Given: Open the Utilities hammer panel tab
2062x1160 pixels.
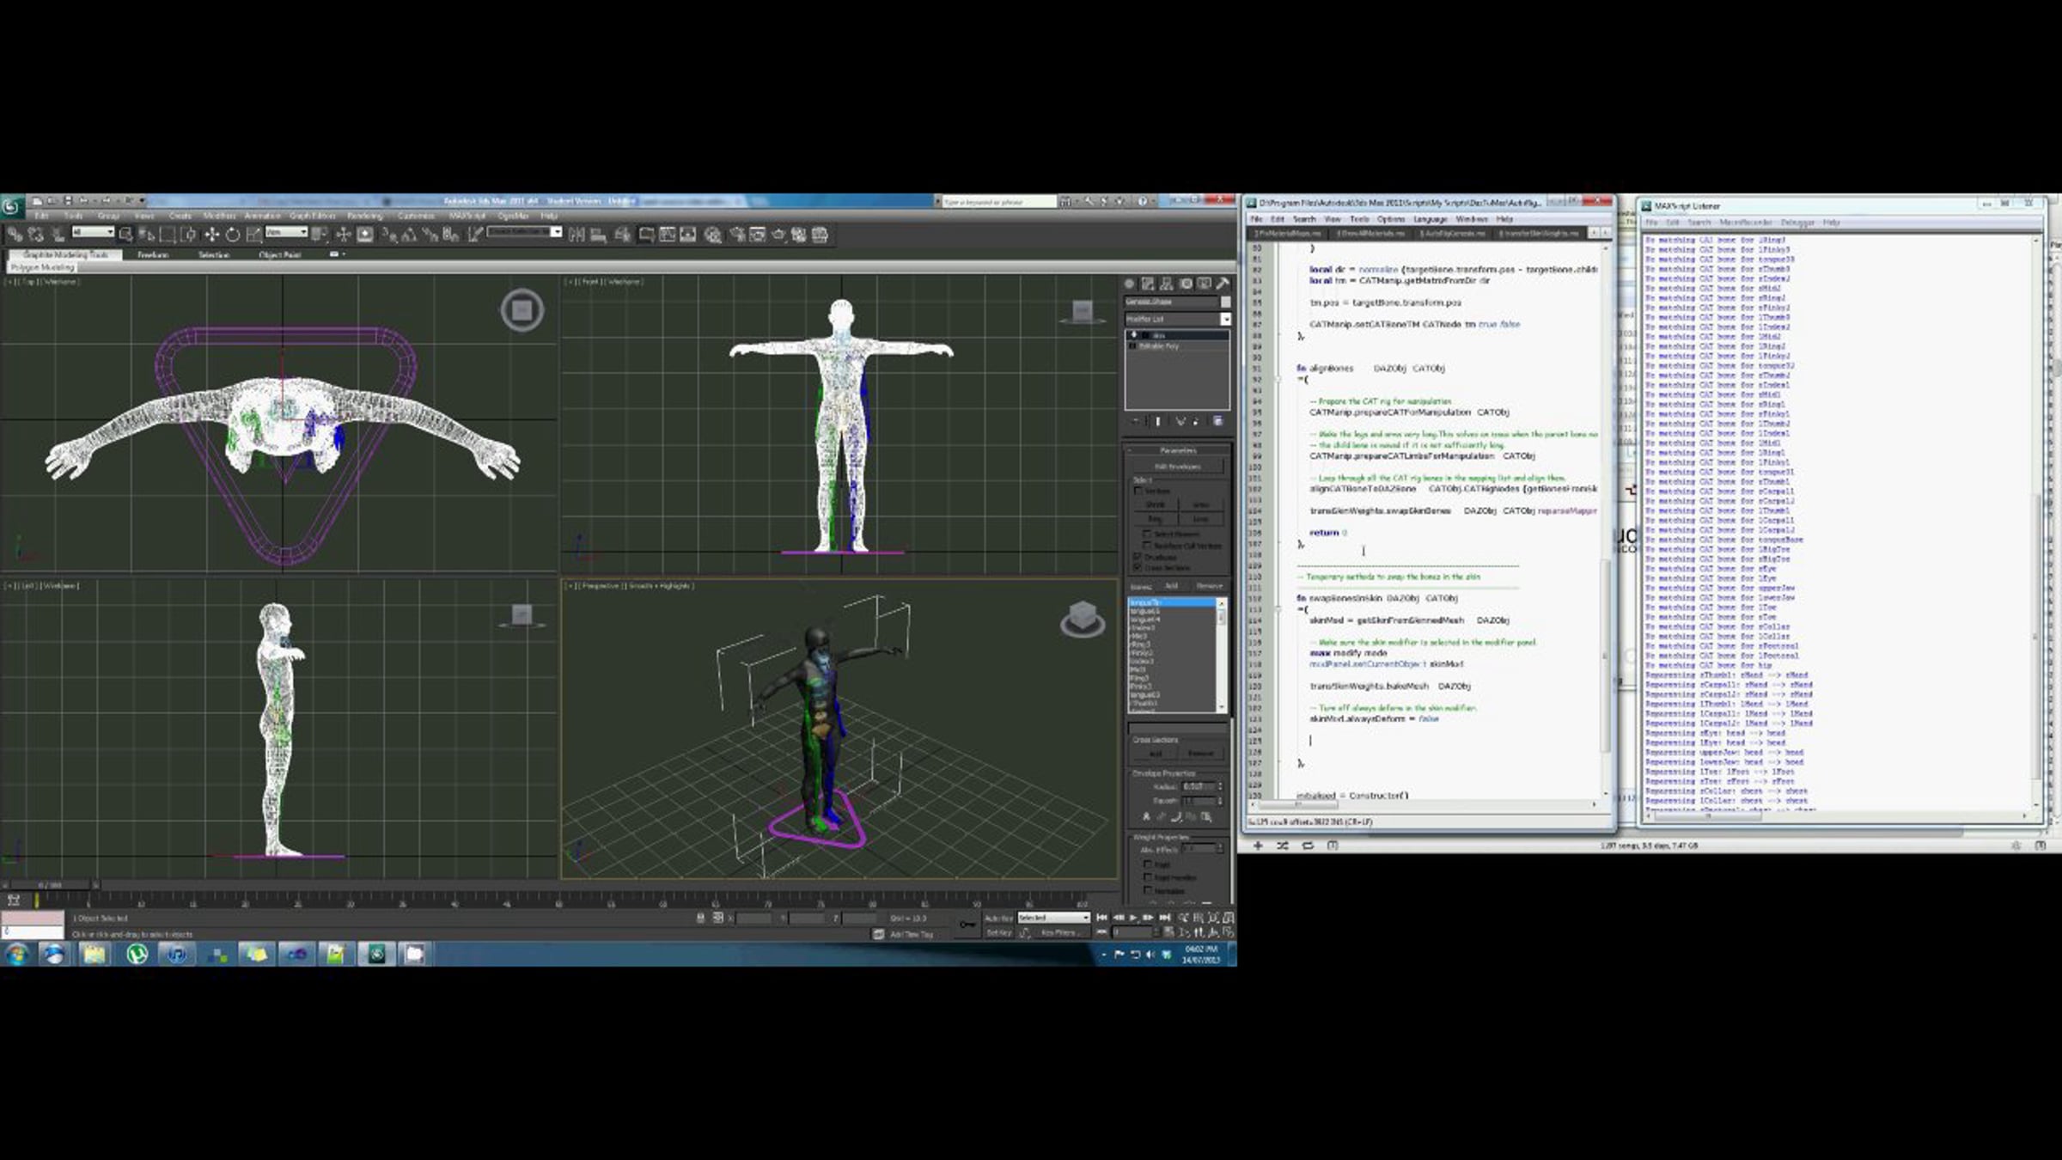Looking at the screenshot, I should click(1223, 284).
